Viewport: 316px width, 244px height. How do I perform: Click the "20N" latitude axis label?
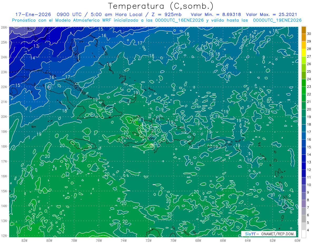4,117
